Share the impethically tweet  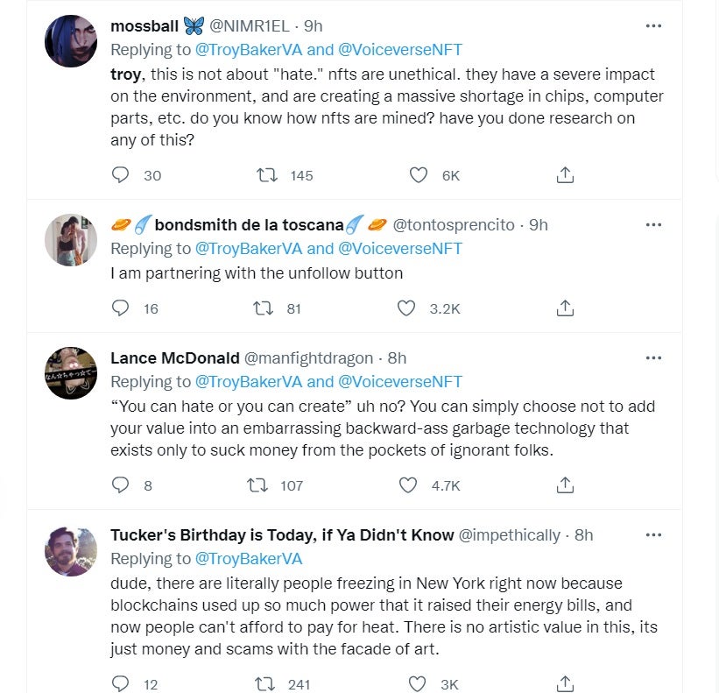[565, 684]
